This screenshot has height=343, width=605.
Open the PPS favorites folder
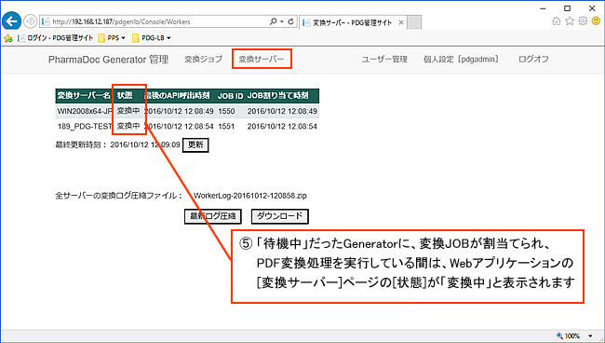(x=112, y=38)
